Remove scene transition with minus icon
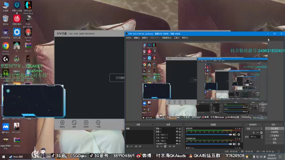285x160 pixels. pos(258,133)
